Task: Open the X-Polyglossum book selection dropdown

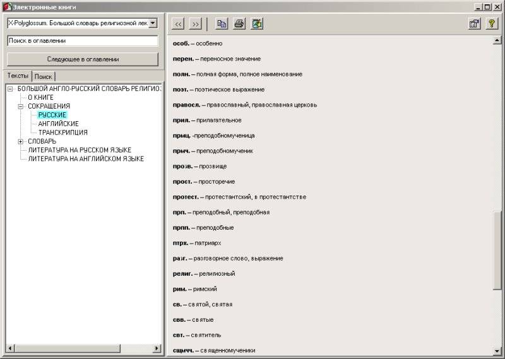Action: click(153, 23)
